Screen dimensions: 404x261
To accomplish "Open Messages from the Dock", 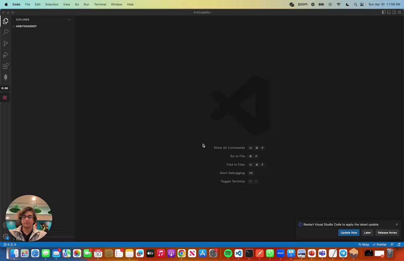I will coord(46,253).
